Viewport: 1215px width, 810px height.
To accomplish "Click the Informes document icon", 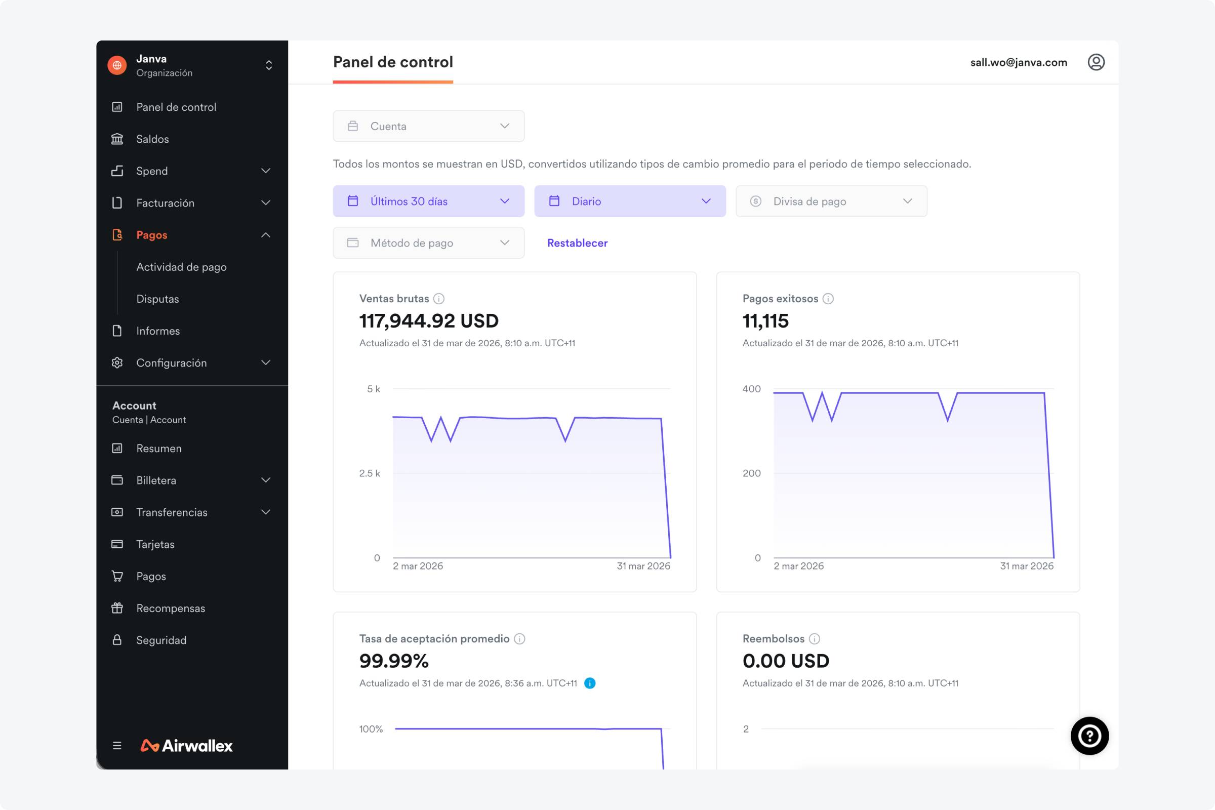I will [x=118, y=331].
